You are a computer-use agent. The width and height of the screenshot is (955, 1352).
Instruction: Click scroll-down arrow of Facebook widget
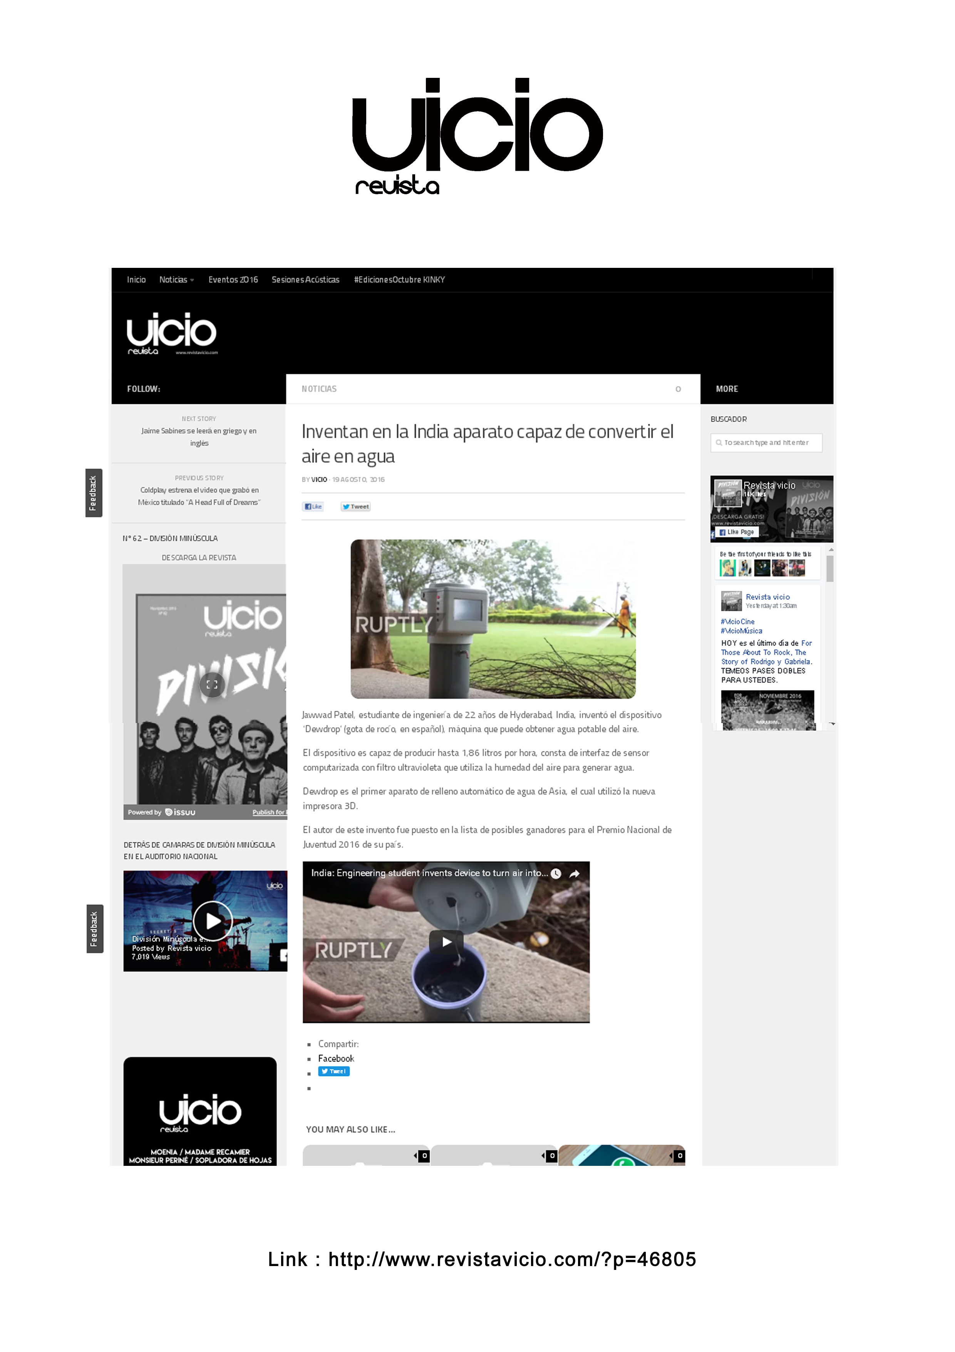tap(831, 724)
